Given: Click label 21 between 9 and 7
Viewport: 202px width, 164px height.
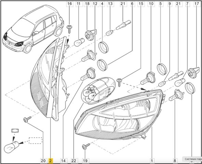Looking at the screenshot, I should point(178,4).
